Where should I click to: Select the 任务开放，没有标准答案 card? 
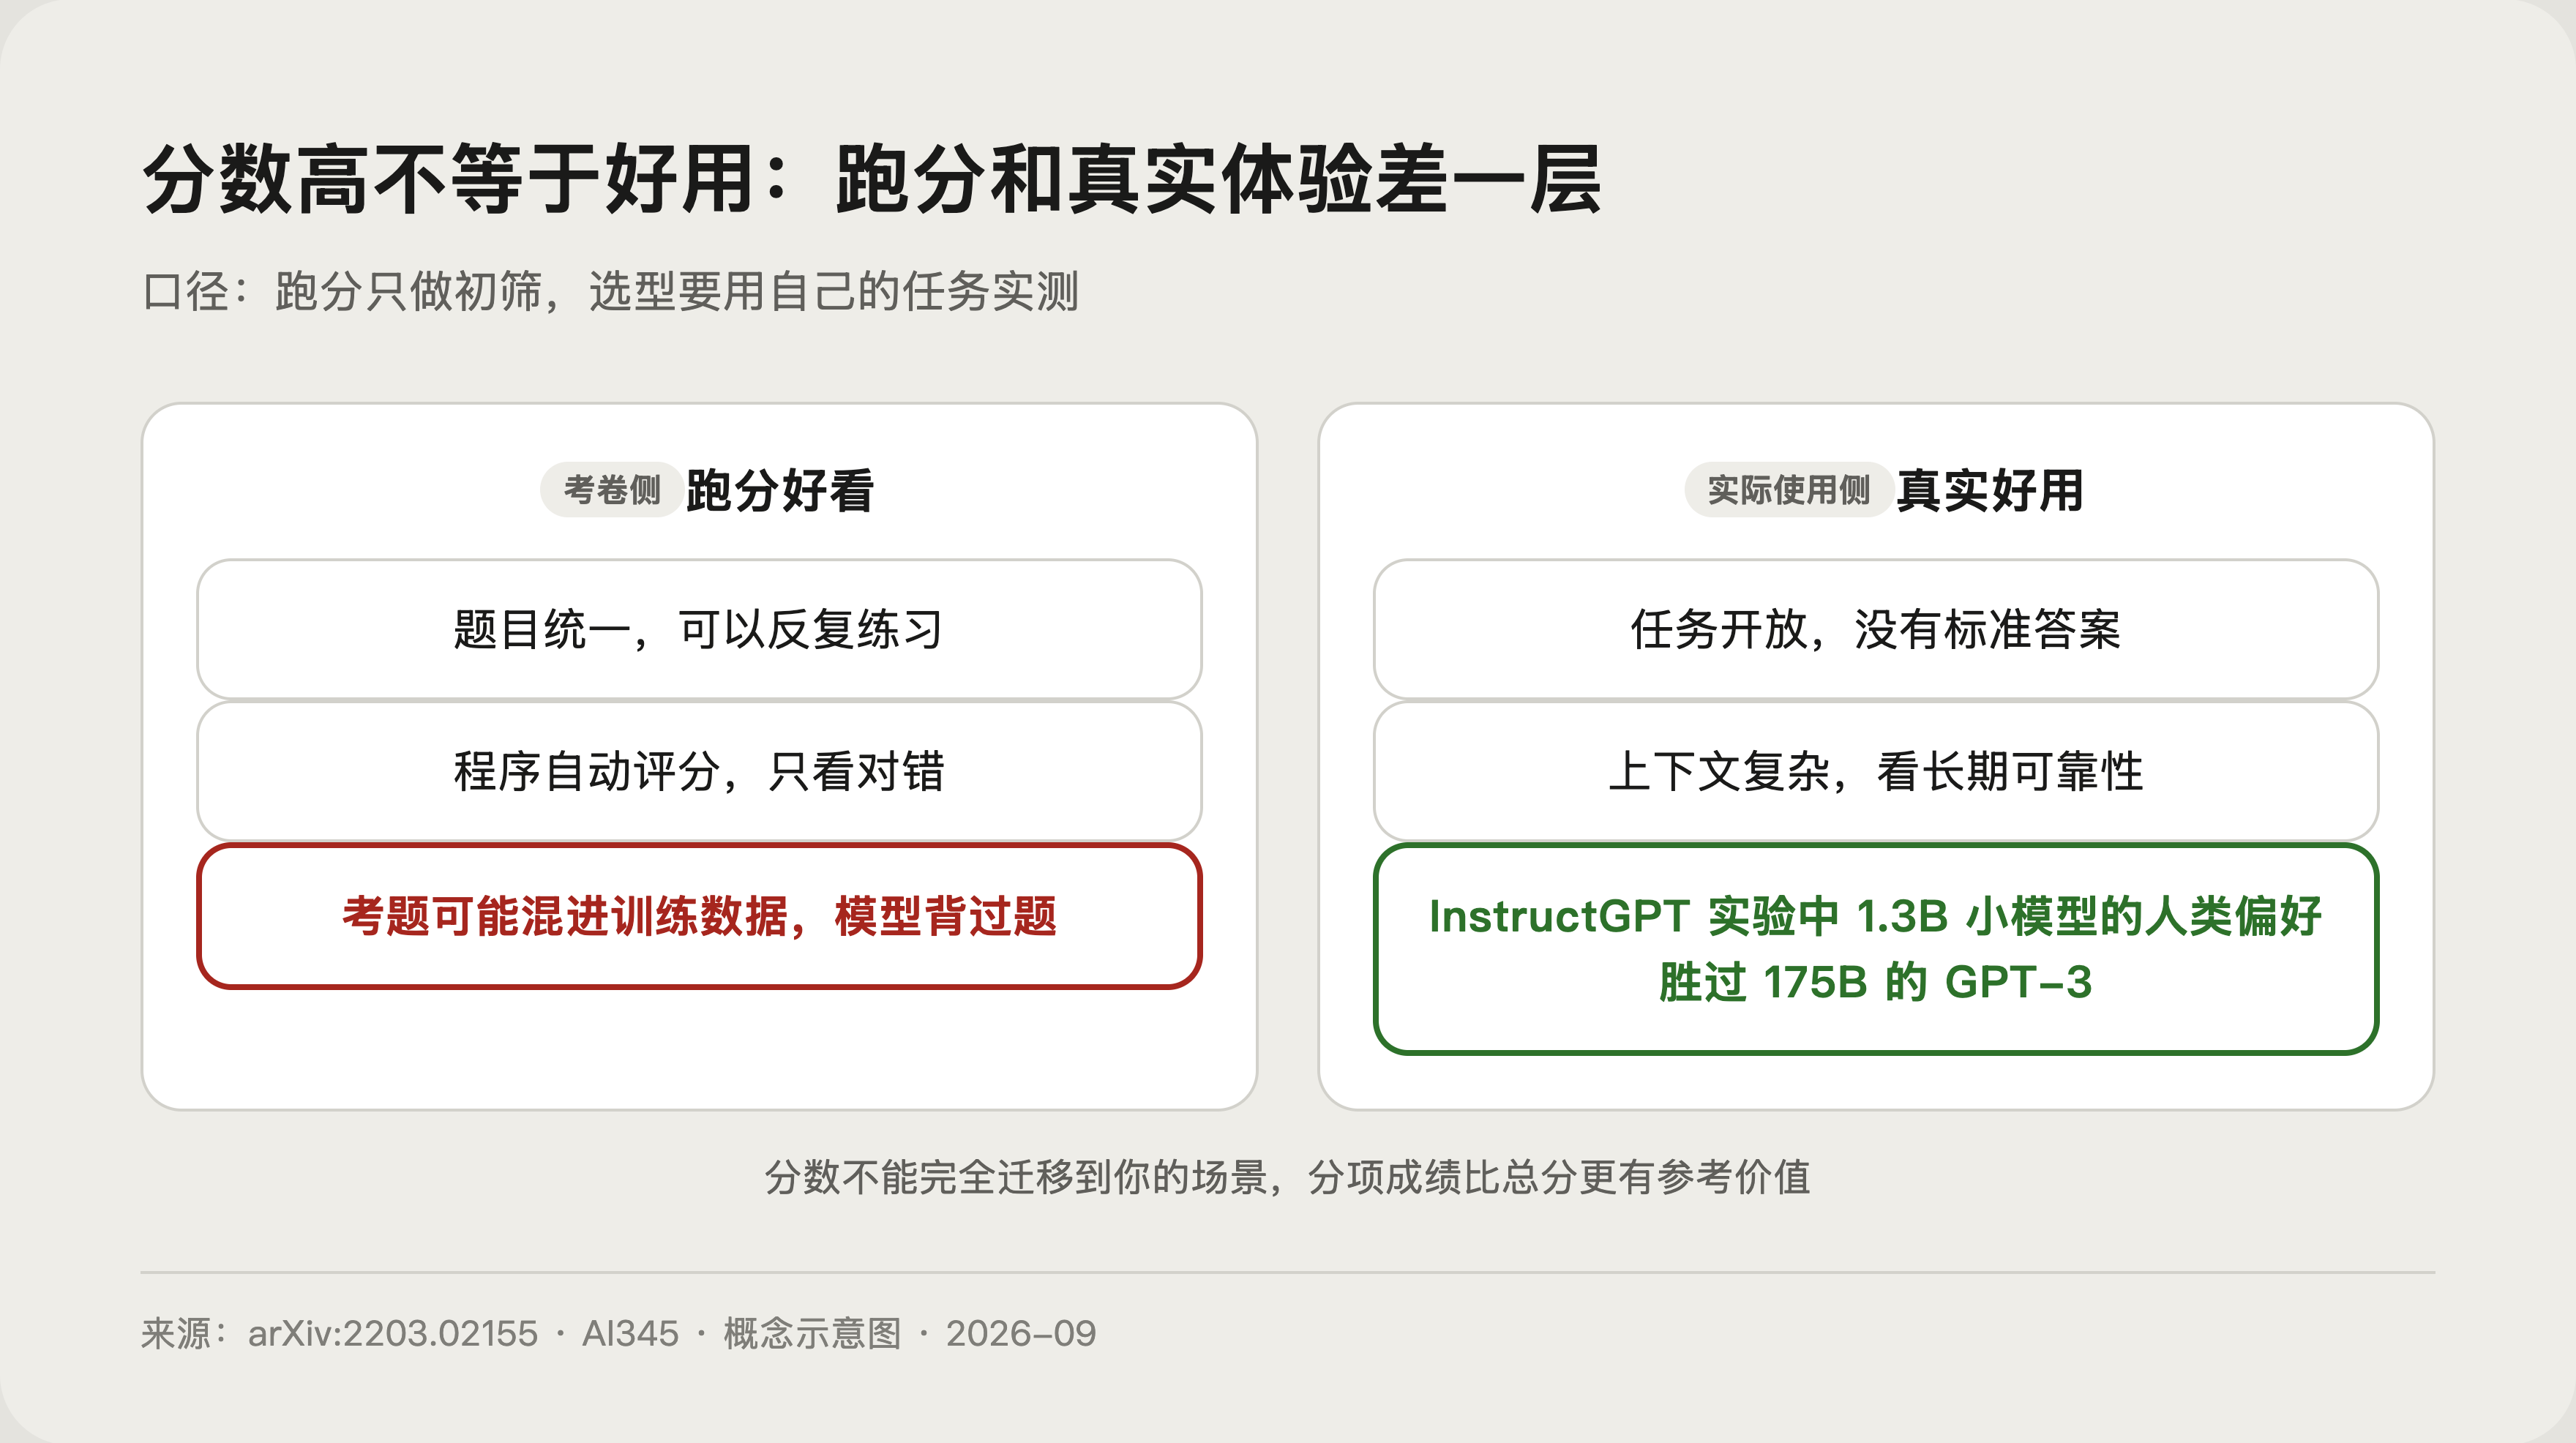(x=1876, y=629)
